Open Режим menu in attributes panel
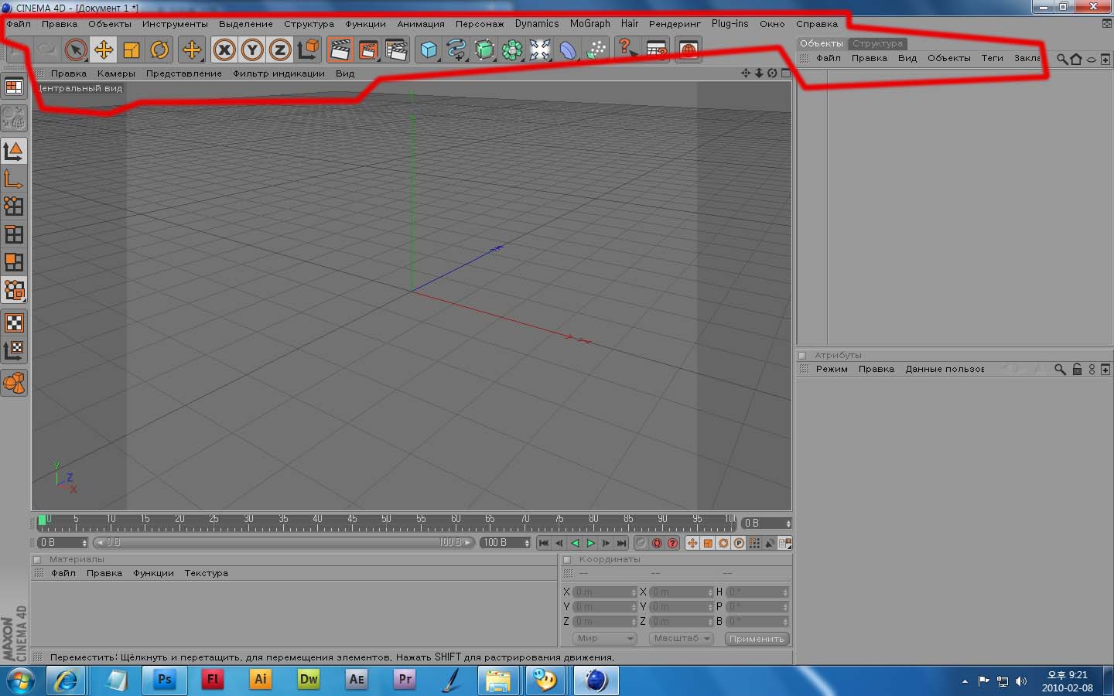The image size is (1114, 696). coord(832,369)
